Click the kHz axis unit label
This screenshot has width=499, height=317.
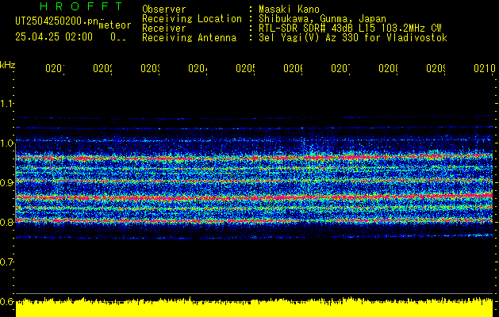(x=8, y=66)
